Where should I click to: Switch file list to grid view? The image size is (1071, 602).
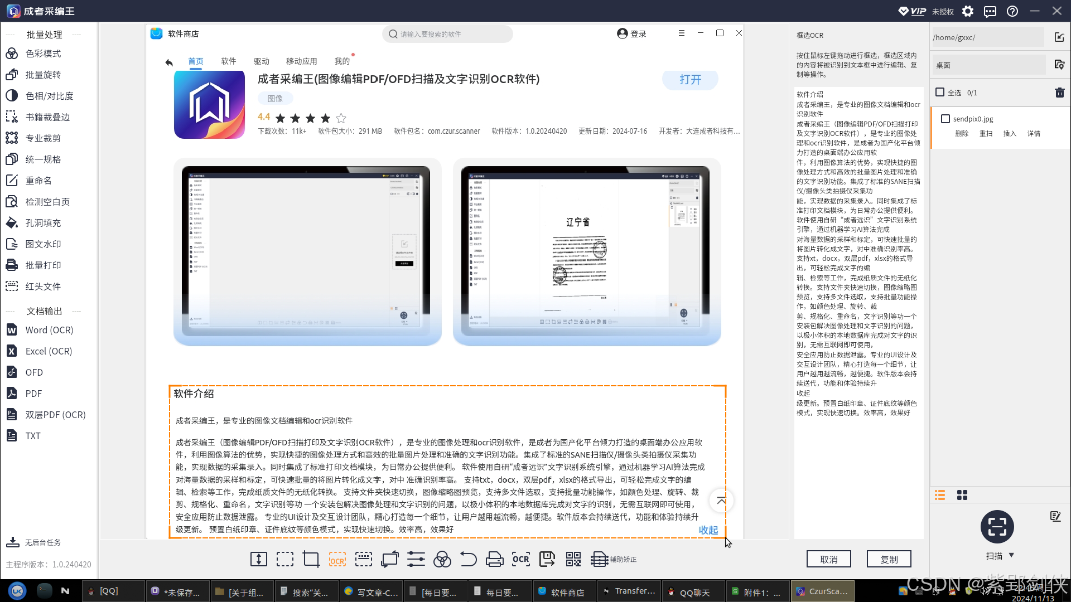962,495
